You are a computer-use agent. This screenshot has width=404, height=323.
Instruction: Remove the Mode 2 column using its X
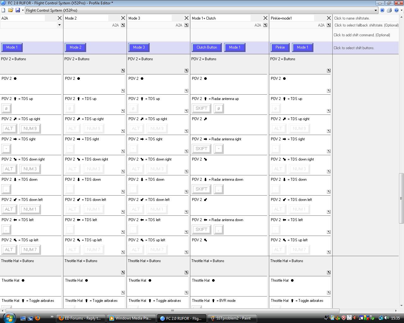(x=123, y=18)
